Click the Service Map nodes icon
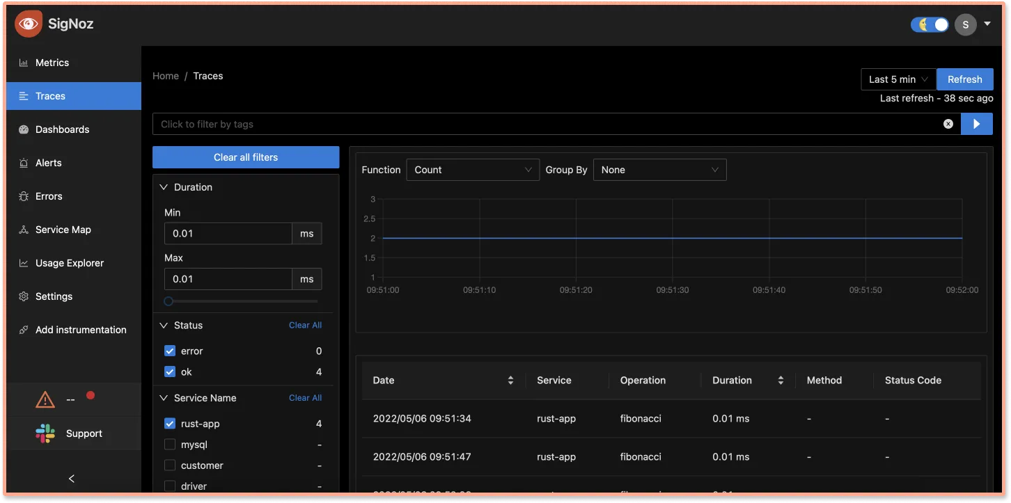This screenshot has height=503, width=1011. click(x=24, y=230)
